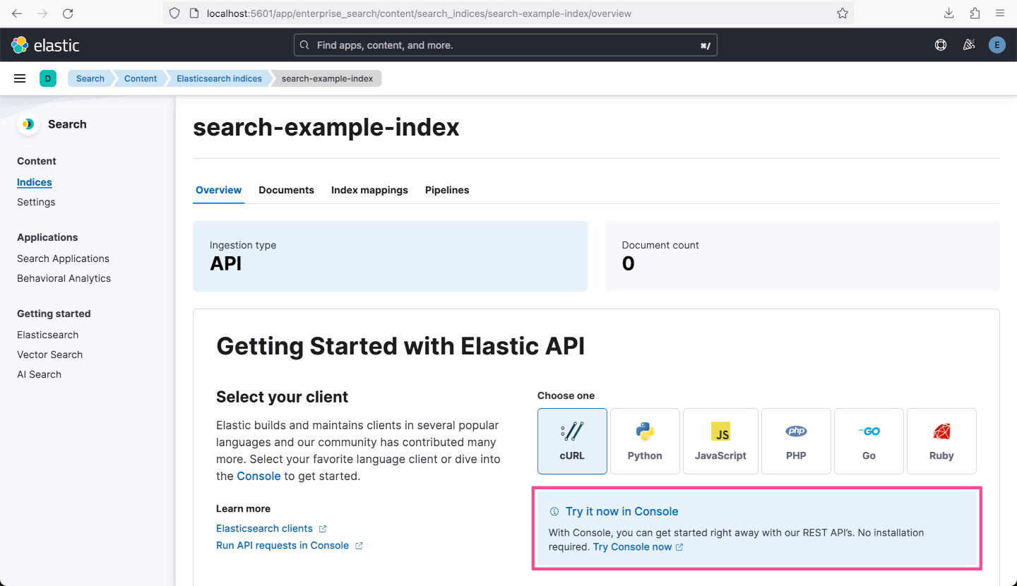Click the inline Console link in description
This screenshot has height=586, width=1017.
coord(258,476)
